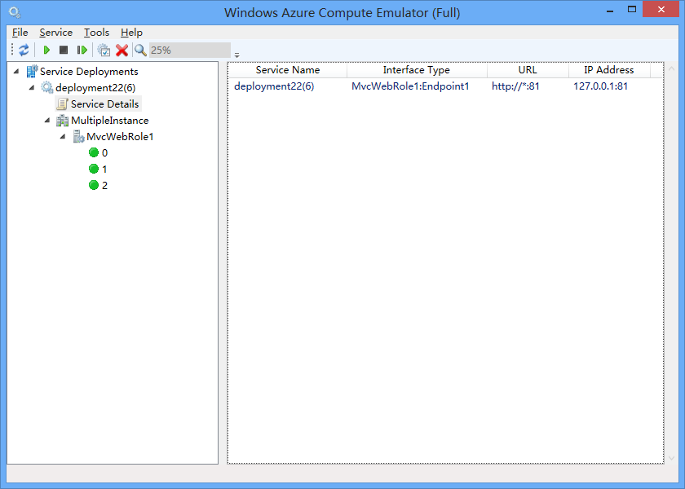The height and width of the screenshot is (489, 685).
Task: Open the File menu
Action: 20,33
